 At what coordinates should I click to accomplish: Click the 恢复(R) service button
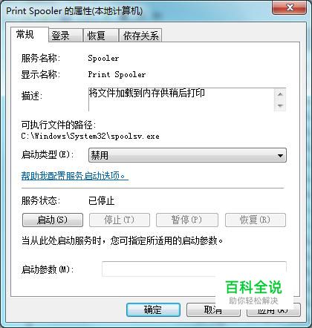256,220
